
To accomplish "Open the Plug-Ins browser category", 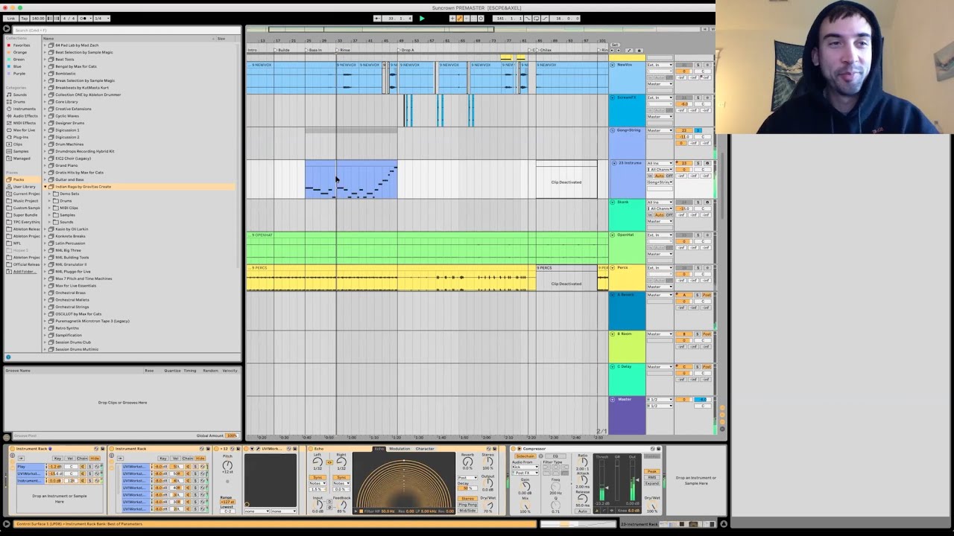I will click(21, 137).
